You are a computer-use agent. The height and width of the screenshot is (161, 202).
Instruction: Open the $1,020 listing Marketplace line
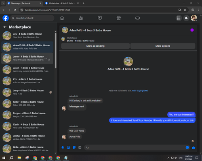tap(80, 41)
